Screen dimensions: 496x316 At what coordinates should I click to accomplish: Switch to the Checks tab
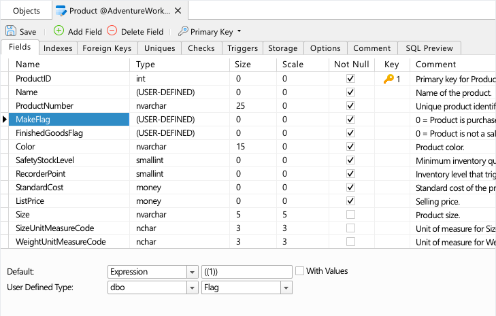(201, 48)
